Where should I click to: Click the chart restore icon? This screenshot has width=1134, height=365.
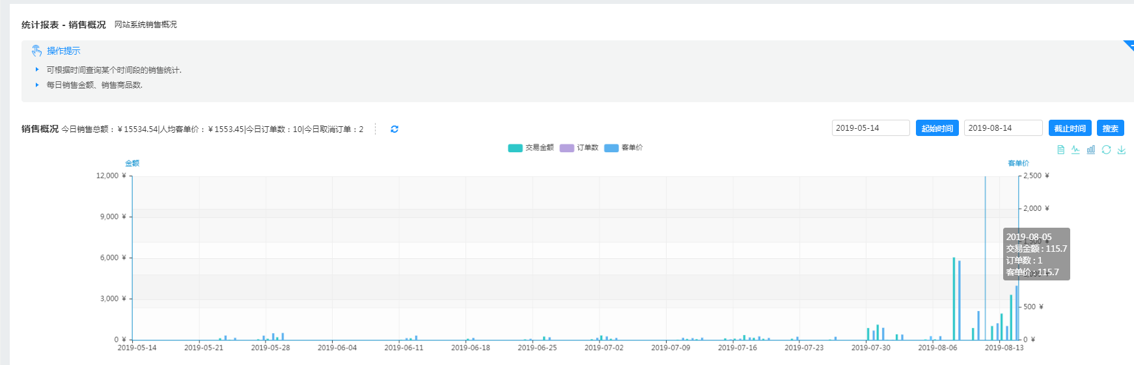point(1106,150)
